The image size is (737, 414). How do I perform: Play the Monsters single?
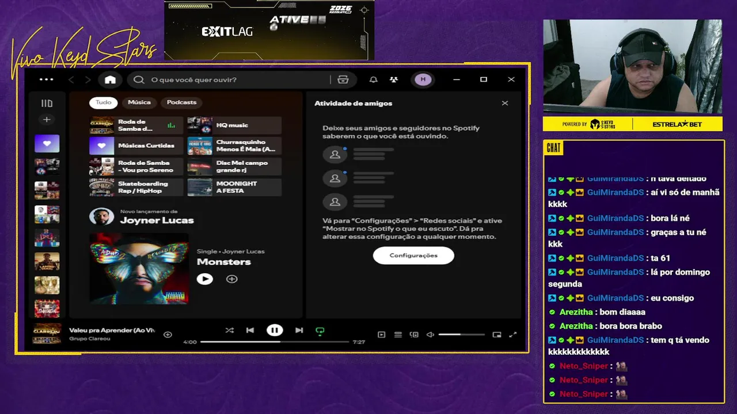click(x=204, y=279)
